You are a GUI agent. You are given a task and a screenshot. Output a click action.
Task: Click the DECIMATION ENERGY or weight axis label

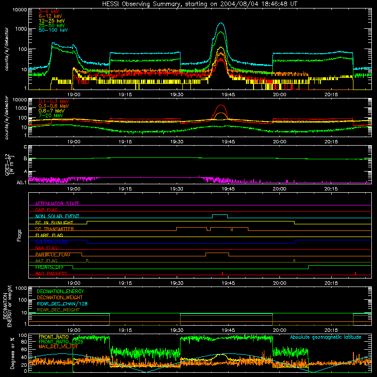[x=7, y=306]
